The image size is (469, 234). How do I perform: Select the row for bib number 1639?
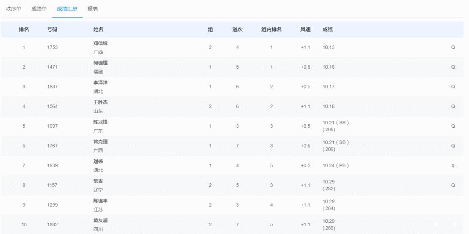(52, 165)
